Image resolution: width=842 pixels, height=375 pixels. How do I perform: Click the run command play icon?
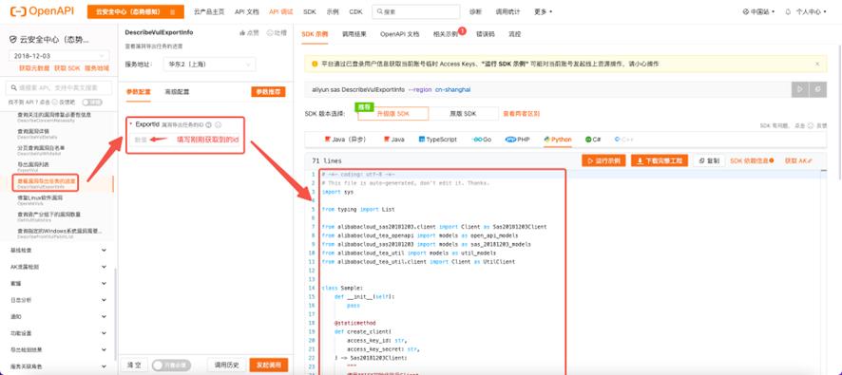(800, 89)
